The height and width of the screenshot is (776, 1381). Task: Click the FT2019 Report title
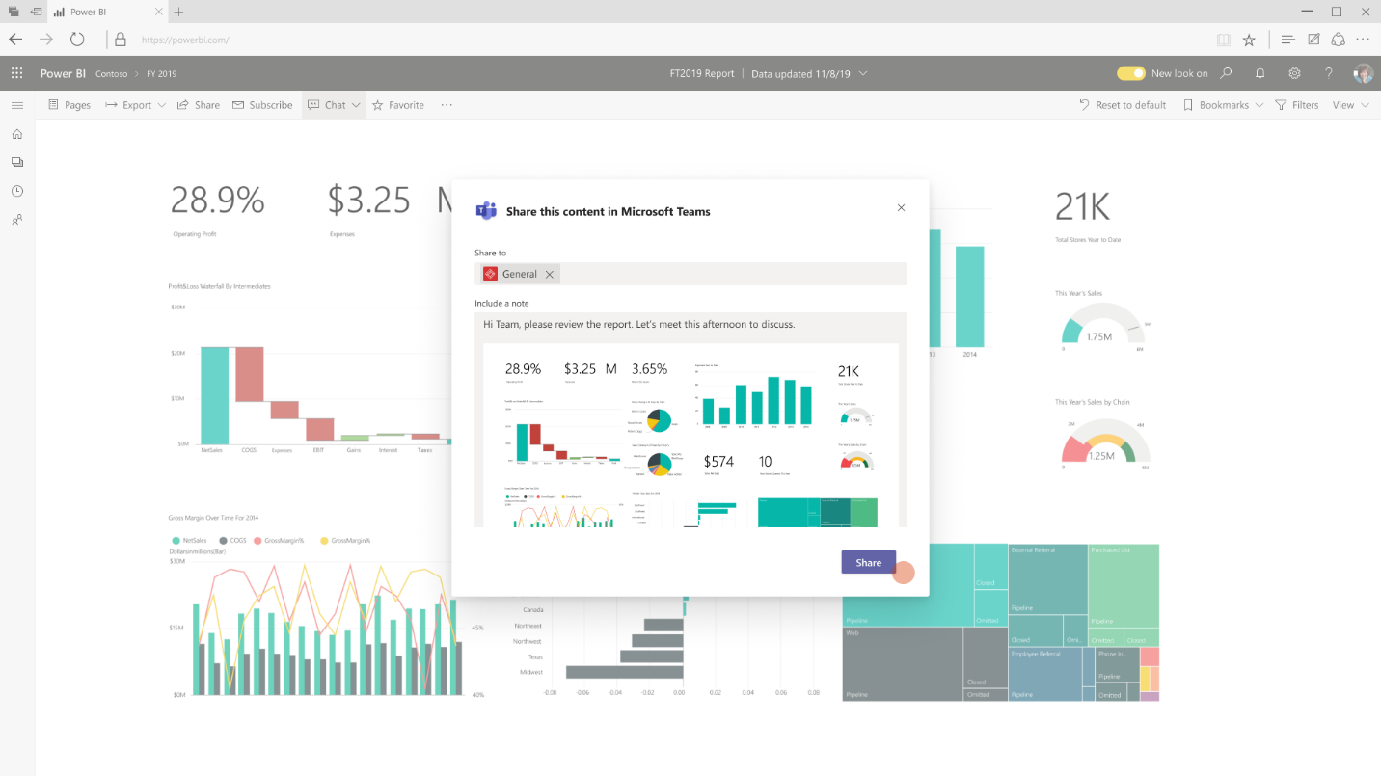(702, 73)
